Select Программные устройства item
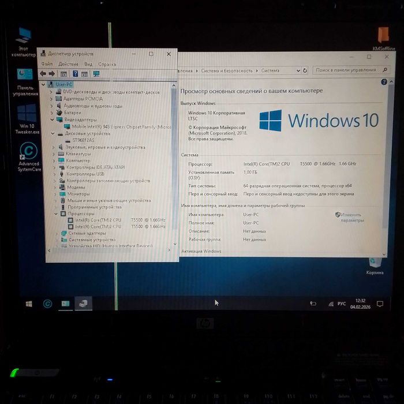This screenshot has height=404, width=404. (91, 207)
